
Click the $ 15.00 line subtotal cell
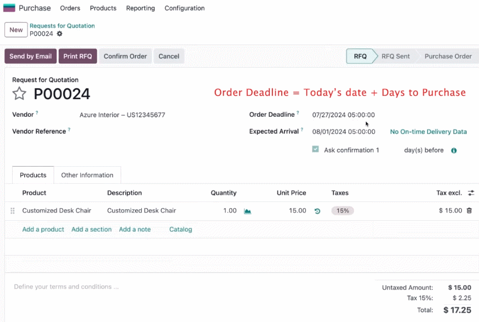[x=450, y=211]
